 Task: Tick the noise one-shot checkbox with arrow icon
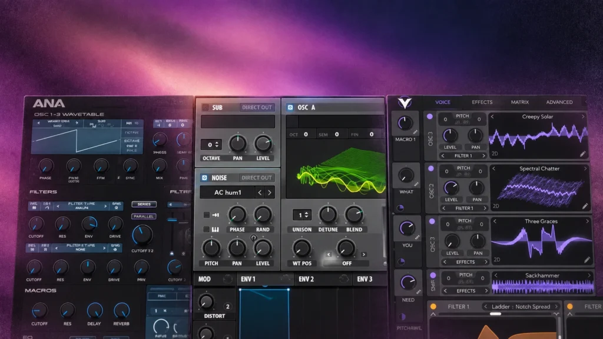(207, 215)
